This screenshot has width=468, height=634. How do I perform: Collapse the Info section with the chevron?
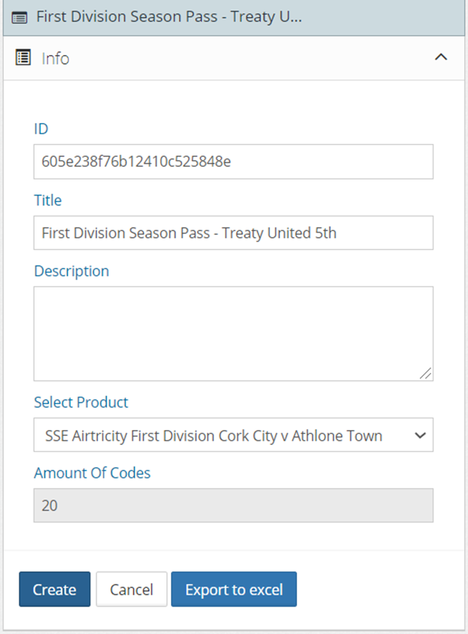[441, 57]
